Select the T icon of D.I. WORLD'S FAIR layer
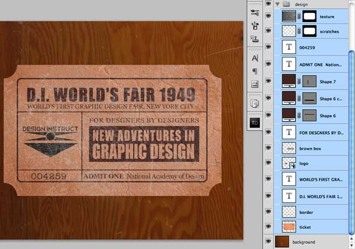Viewport: 355px width, 249px height. point(289,196)
